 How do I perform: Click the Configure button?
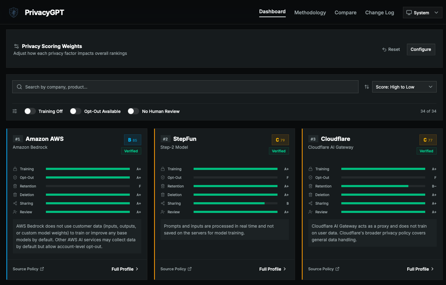[x=421, y=49]
